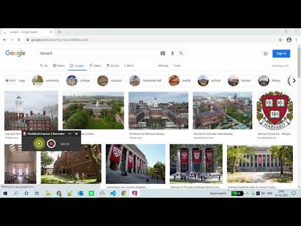The height and width of the screenshot is (226, 301).
Task: Open search Tools link
Action: point(177,65)
